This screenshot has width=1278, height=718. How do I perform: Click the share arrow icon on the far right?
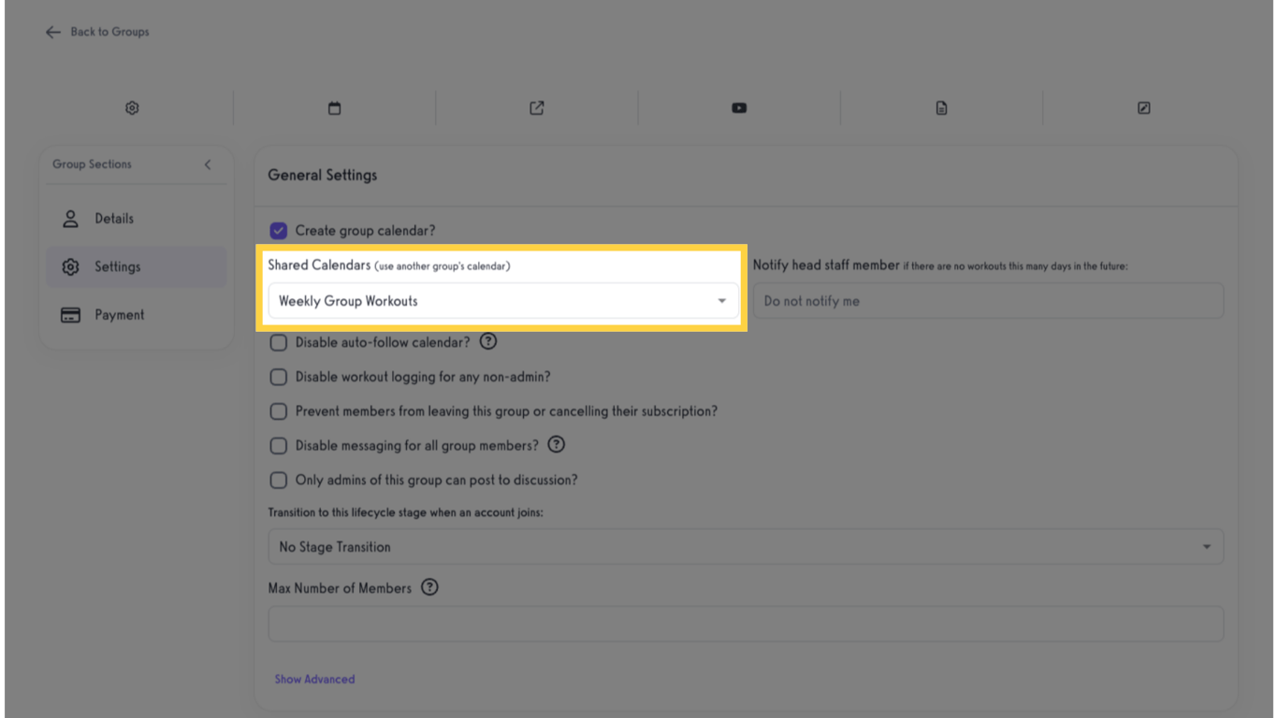(x=1143, y=108)
